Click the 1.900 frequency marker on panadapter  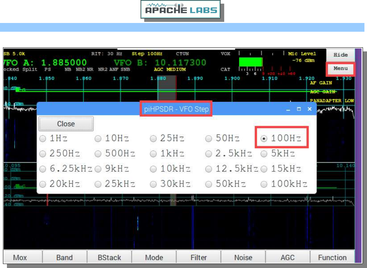tap(232, 78)
